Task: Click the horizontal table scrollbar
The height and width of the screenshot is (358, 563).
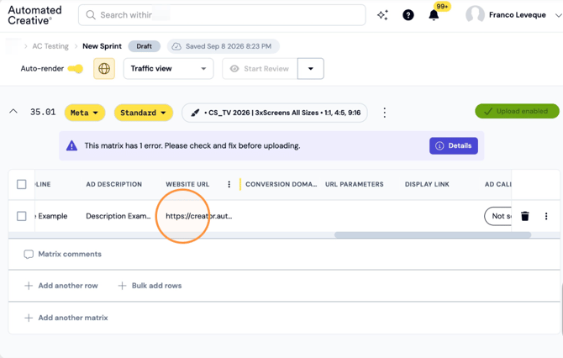Action: (x=433, y=234)
